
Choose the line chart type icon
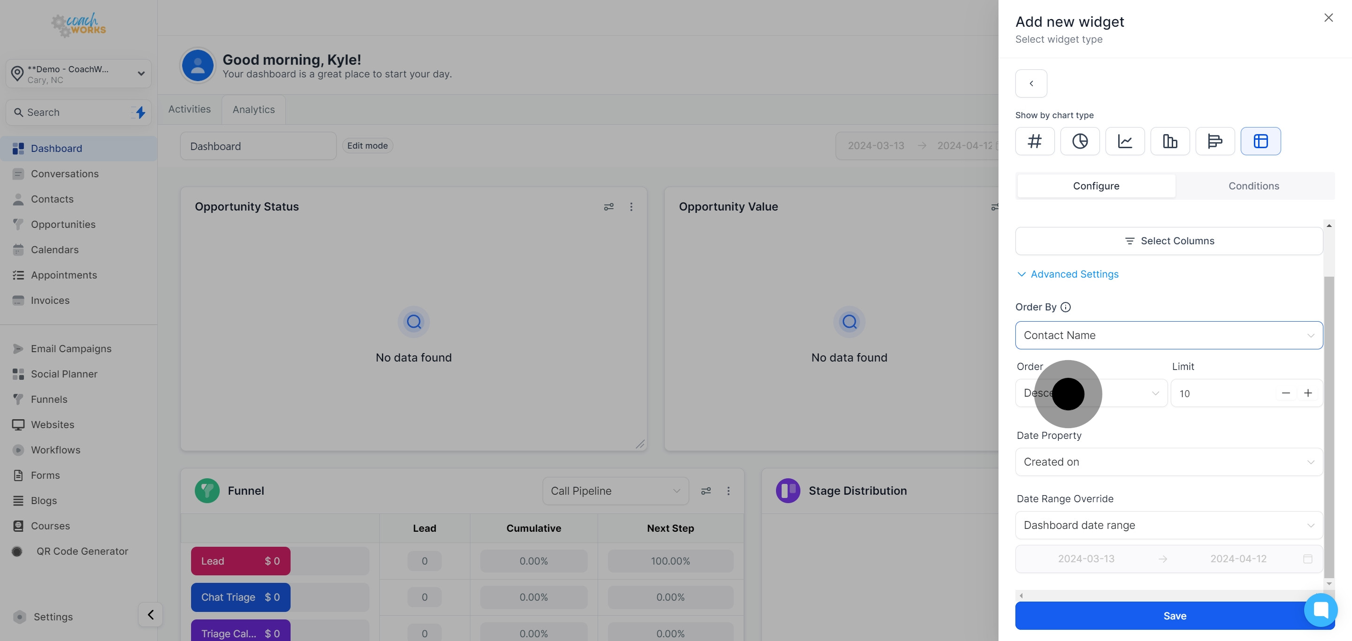[1125, 141]
